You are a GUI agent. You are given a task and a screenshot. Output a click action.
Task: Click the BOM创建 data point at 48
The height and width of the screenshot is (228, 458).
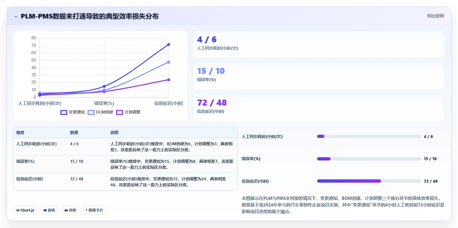pos(168,62)
